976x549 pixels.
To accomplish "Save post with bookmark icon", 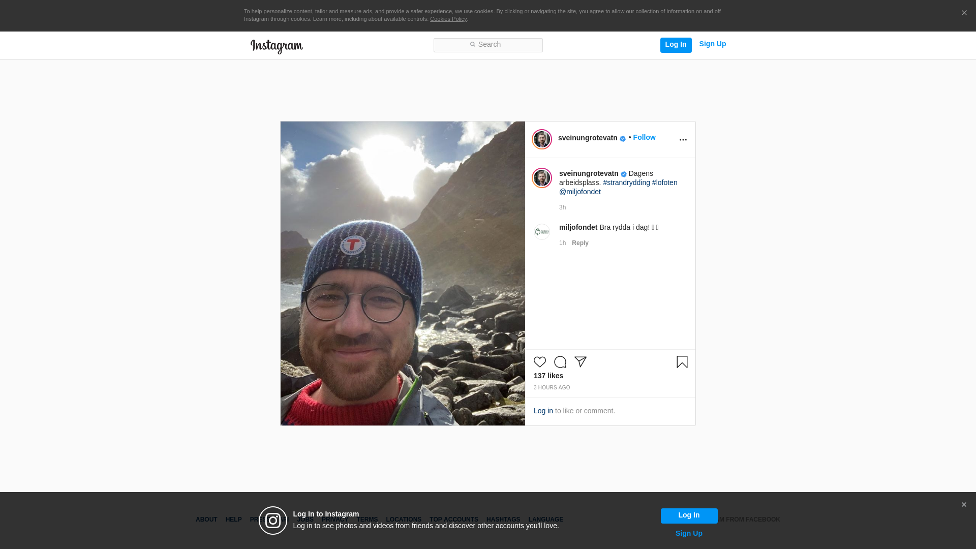I will 682,362.
